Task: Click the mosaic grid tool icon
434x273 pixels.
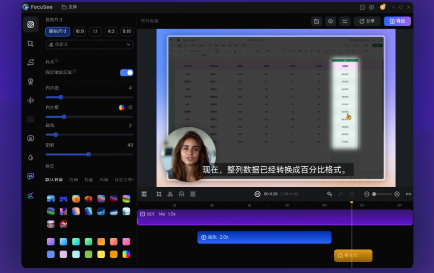Action: (x=193, y=194)
